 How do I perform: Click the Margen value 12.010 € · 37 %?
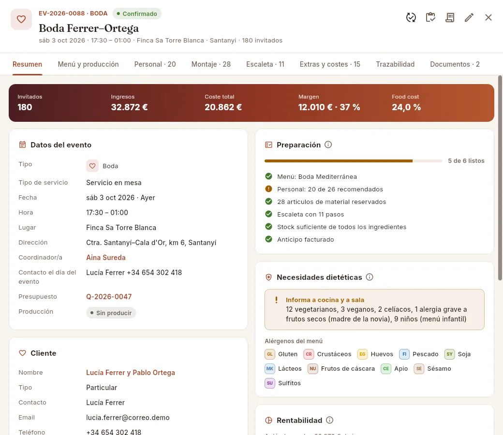coord(329,107)
